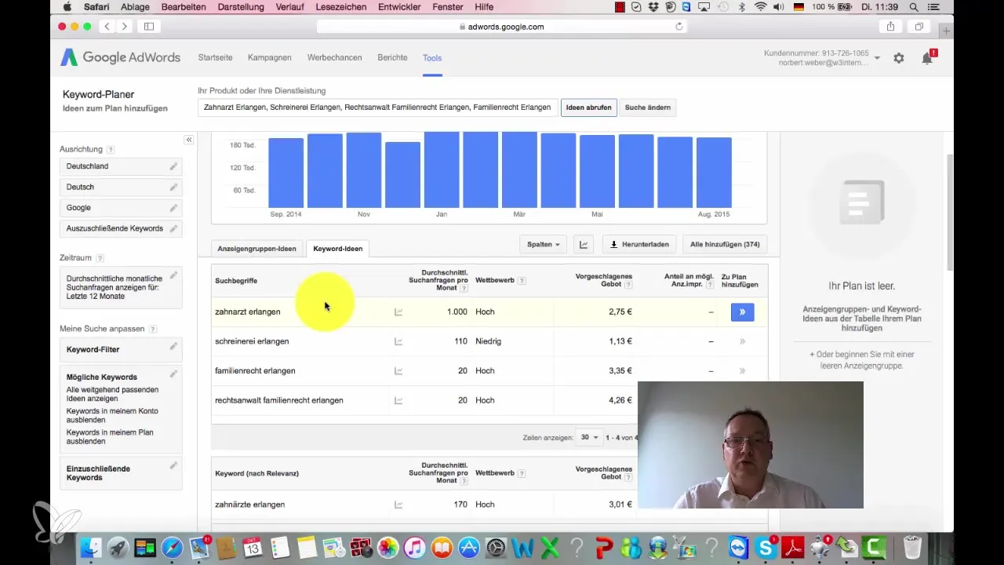Open Werbechancen tab
The image size is (1004, 565).
pyautogui.click(x=334, y=58)
